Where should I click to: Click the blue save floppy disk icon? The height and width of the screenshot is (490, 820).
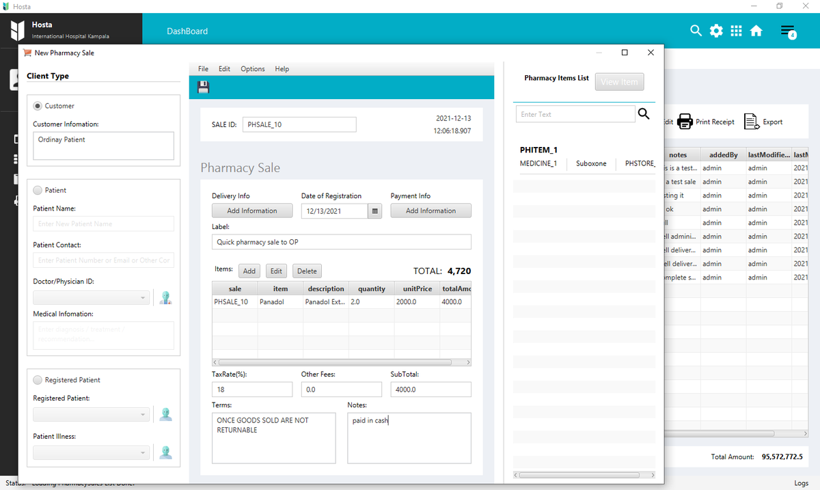pos(203,87)
